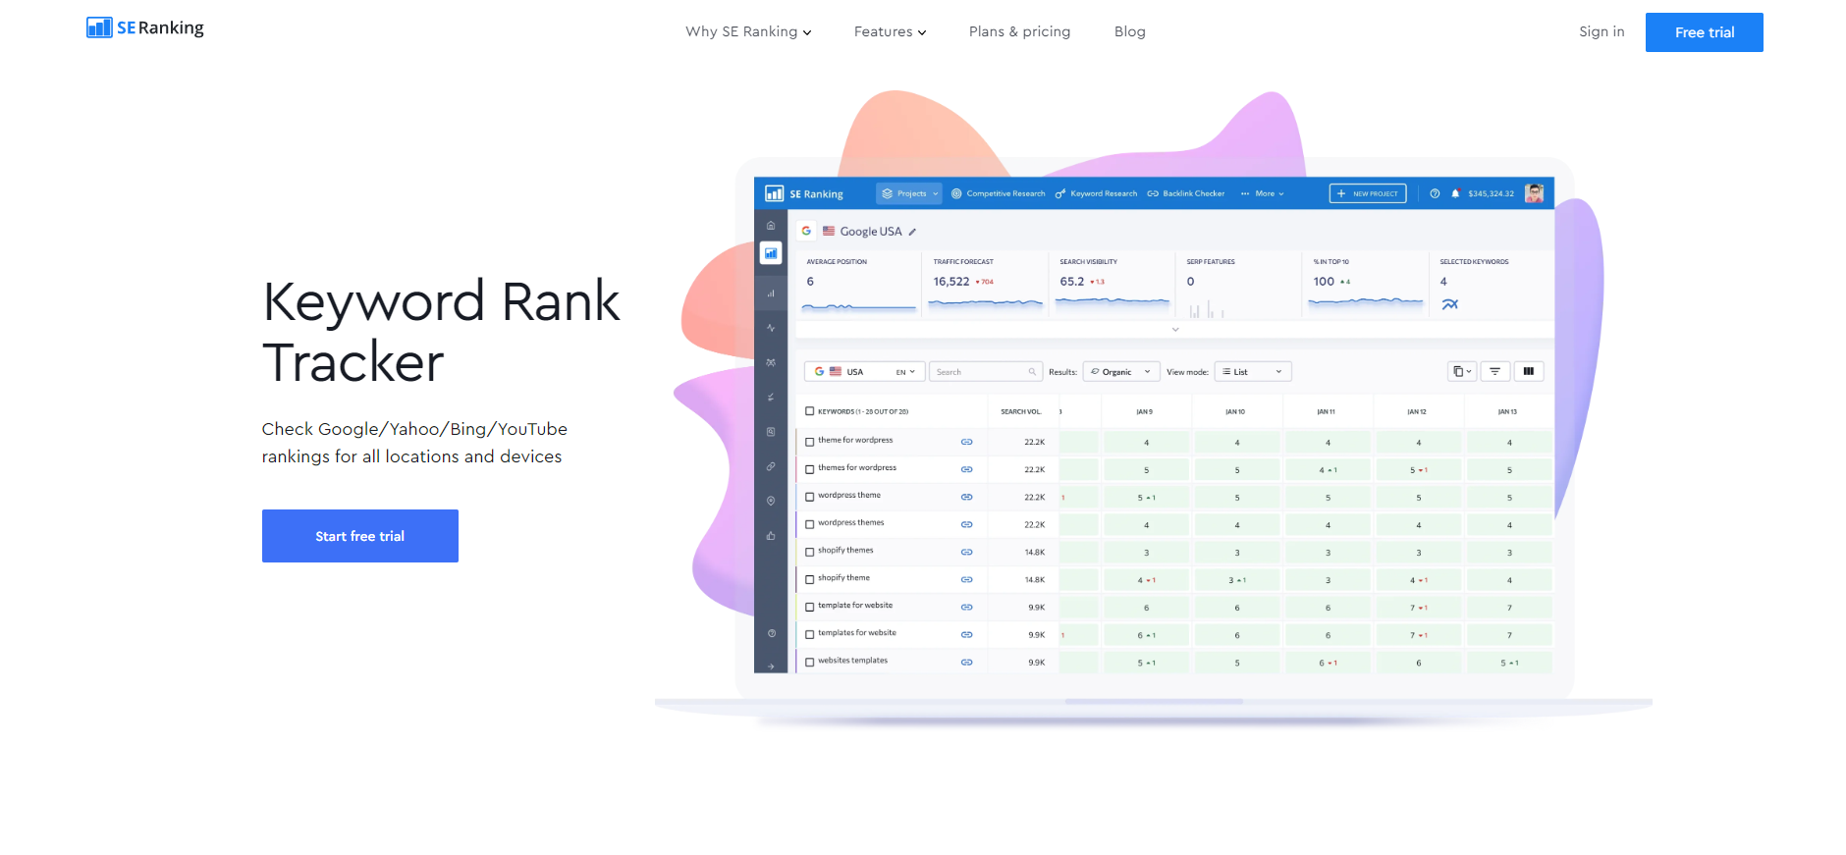Open the activity pulse sidebar icon
1846x855 pixels.
tap(771, 328)
